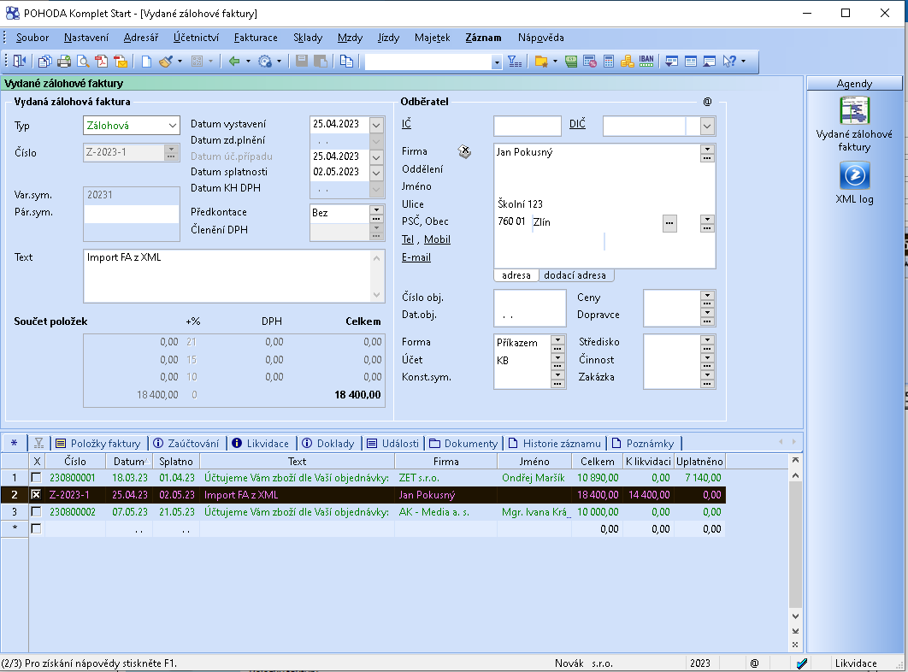Click the green back arrow icon
The image size is (908, 672).
click(x=234, y=61)
